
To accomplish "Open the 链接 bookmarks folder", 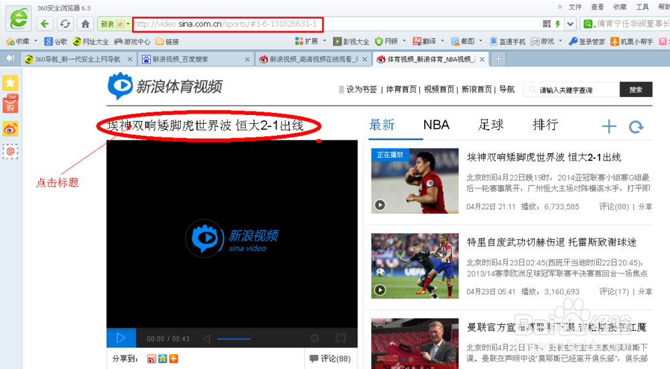I will (x=167, y=41).
